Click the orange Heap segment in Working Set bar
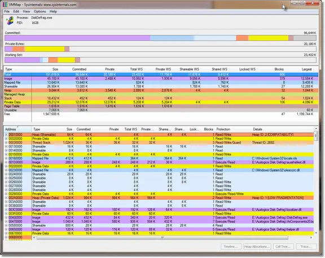This screenshot has height=258, width=325. (x=53, y=60)
